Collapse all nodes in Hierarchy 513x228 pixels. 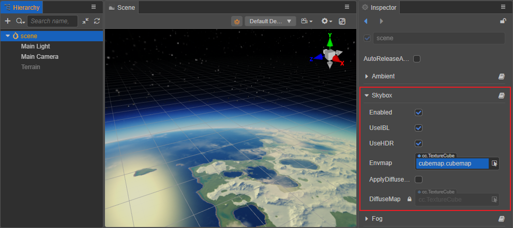85,21
